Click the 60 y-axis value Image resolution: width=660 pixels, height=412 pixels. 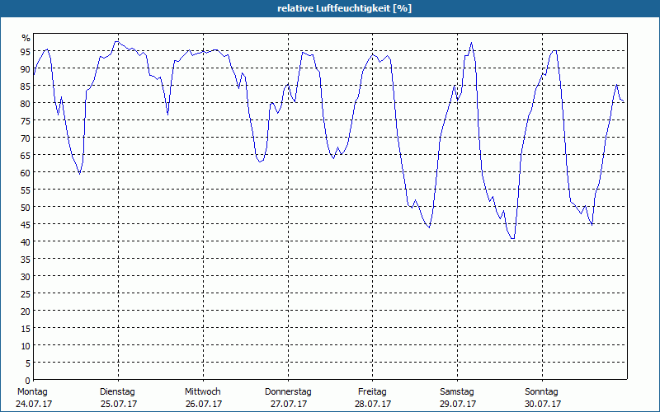click(x=26, y=173)
